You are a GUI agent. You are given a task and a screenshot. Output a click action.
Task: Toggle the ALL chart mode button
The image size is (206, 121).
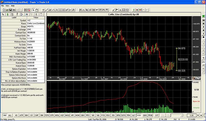[x=10, y=115]
